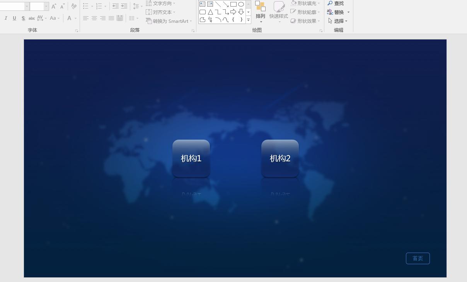Select the curve shape
The width and height of the screenshot is (467, 282).
pos(226,20)
